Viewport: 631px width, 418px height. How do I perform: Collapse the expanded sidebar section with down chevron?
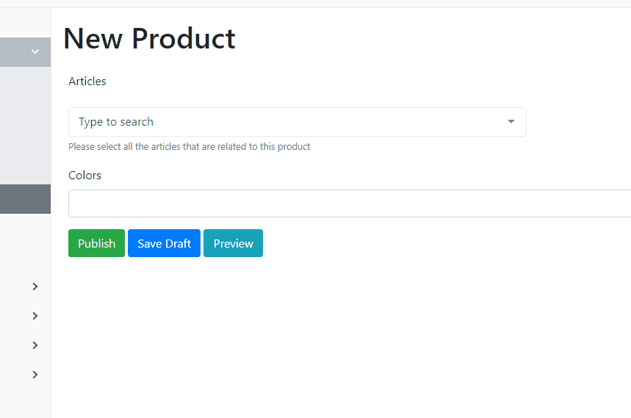[35, 51]
